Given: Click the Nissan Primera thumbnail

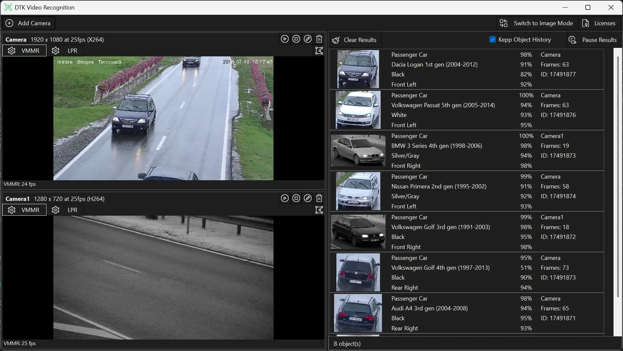Looking at the screenshot, I should click(x=358, y=191).
